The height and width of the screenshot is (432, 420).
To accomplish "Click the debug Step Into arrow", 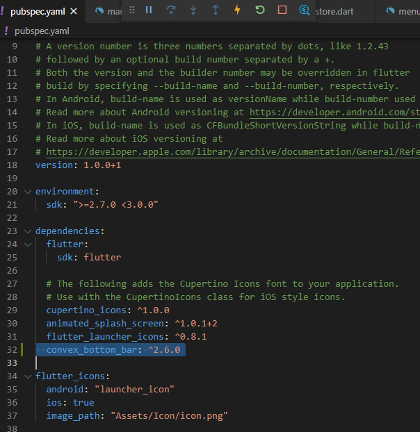I will tap(193, 10).
